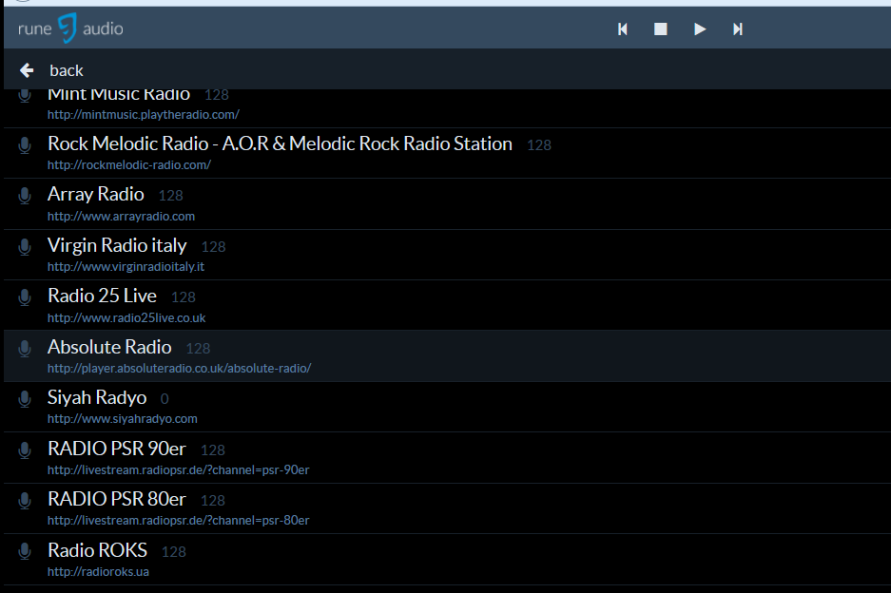
Task: Click microphone icon beside Radio 25 Live
Action: [25, 297]
